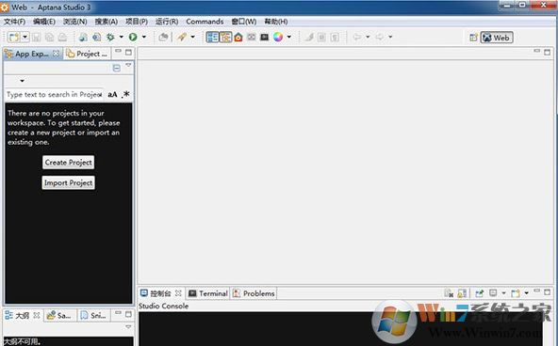Click the Collapse All icon in App Explorer
Screen dimensions: 558x346
pos(116,68)
